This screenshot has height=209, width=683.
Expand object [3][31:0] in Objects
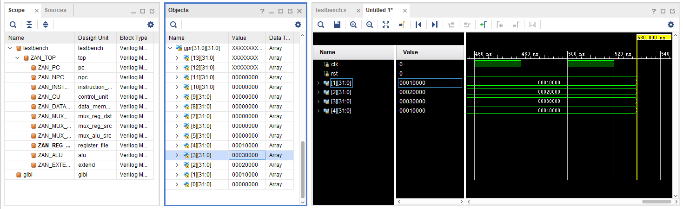[x=177, y=155]
